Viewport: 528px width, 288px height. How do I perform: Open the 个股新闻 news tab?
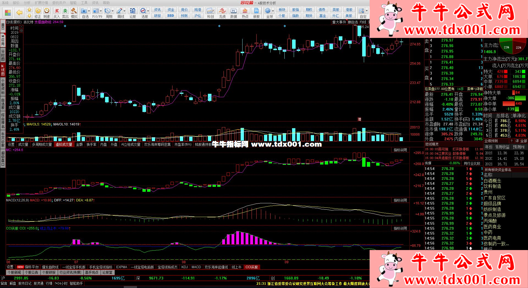14,272
